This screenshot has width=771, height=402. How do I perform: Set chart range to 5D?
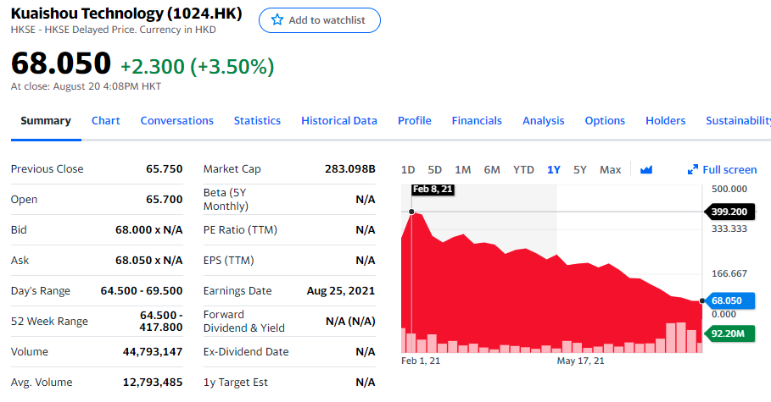coord(434,170)
